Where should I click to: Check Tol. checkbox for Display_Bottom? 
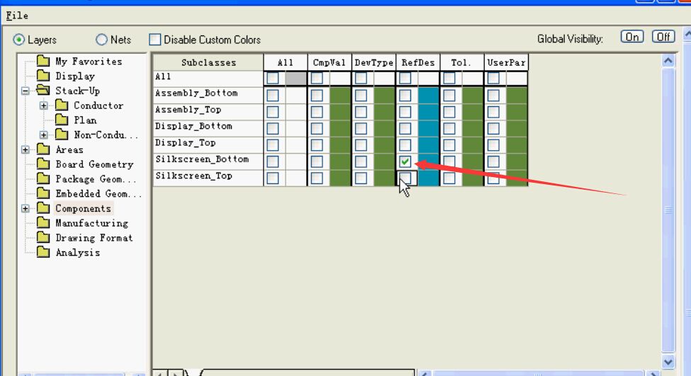[449, 129]
